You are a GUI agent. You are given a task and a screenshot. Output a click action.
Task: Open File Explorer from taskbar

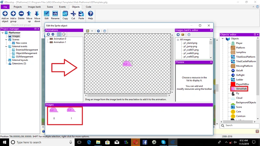(98, 142)
